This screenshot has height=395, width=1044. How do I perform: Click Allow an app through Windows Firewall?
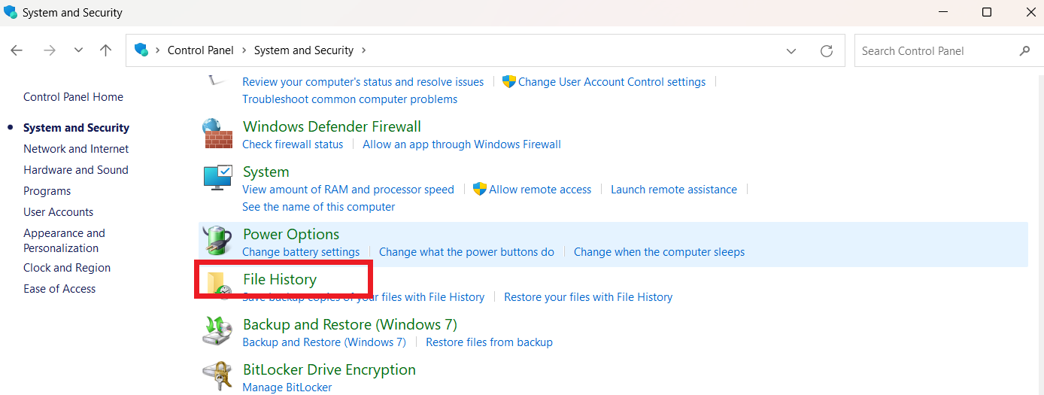pos(462,144)
